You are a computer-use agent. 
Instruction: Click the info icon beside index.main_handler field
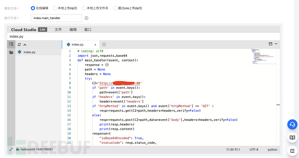[86, 18]
